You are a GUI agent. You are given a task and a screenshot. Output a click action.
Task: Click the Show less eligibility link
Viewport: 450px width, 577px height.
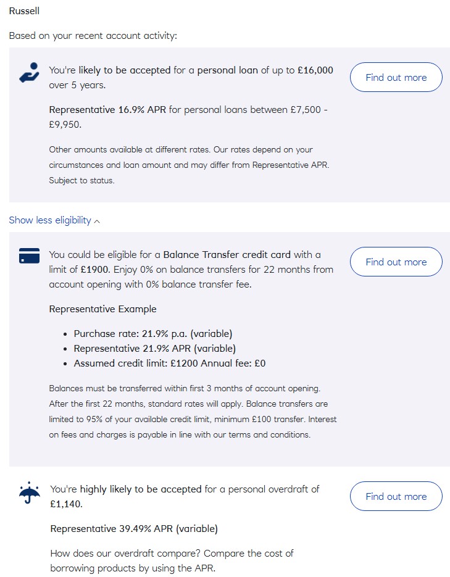point(50,220)
